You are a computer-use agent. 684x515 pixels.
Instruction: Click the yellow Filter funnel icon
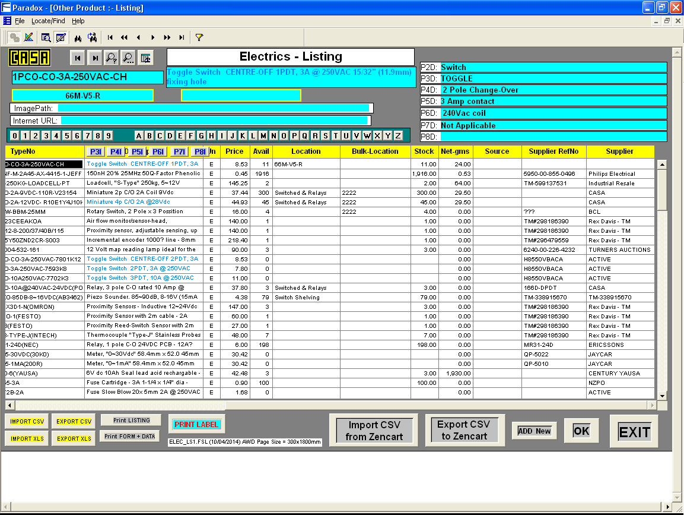(x=199, y=37)
